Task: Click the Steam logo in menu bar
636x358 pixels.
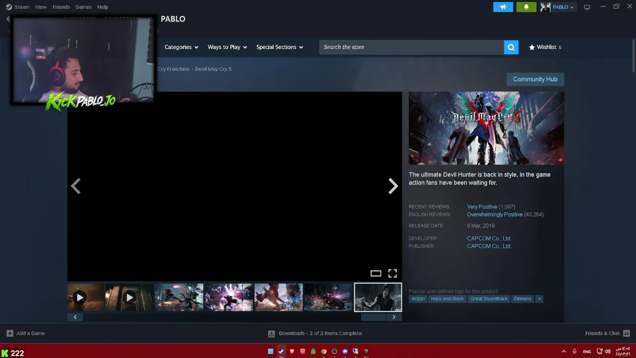Action: 9,7
